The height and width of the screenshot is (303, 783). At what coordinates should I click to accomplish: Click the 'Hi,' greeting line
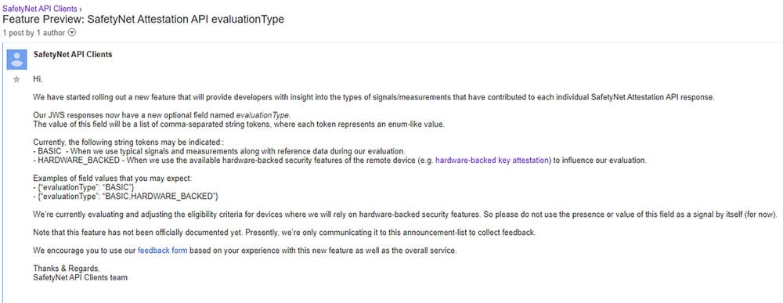38,79
